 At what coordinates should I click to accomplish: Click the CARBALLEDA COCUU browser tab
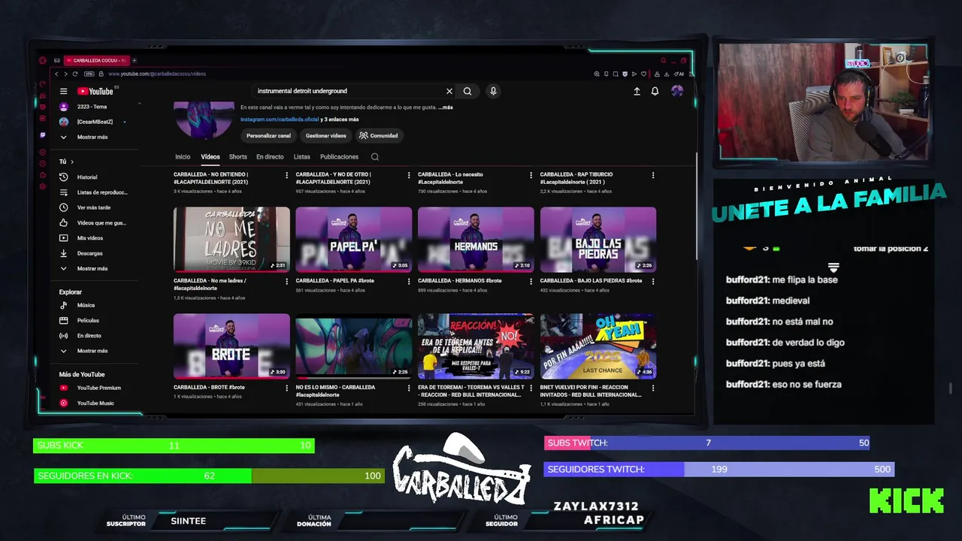click(x=95, y=60)
